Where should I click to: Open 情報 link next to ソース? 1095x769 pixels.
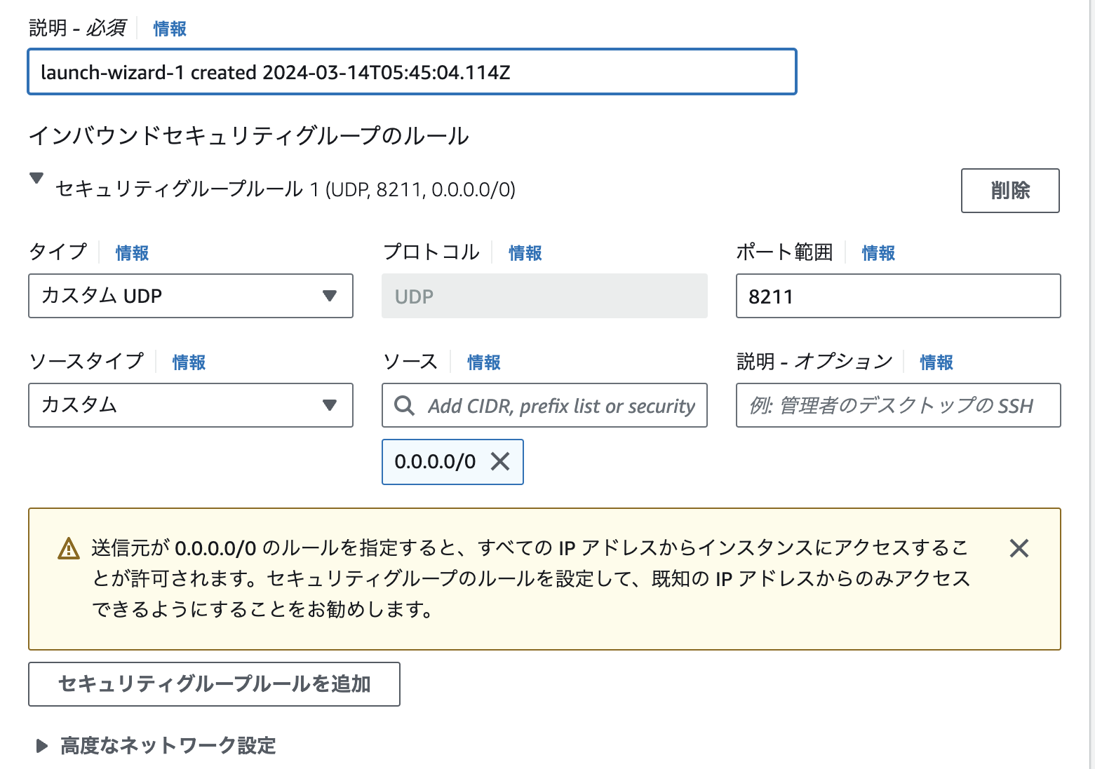click(483, 362)
